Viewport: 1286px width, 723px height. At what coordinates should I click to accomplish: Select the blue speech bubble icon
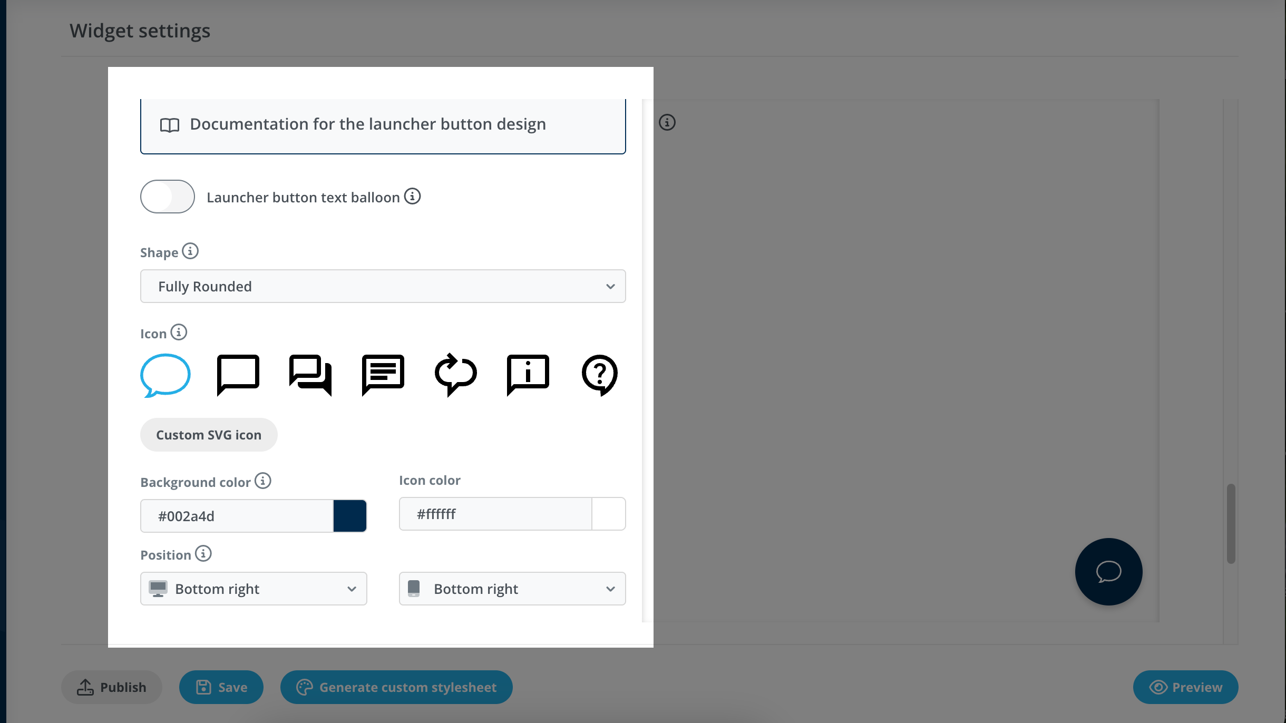[x=165, y=375]
